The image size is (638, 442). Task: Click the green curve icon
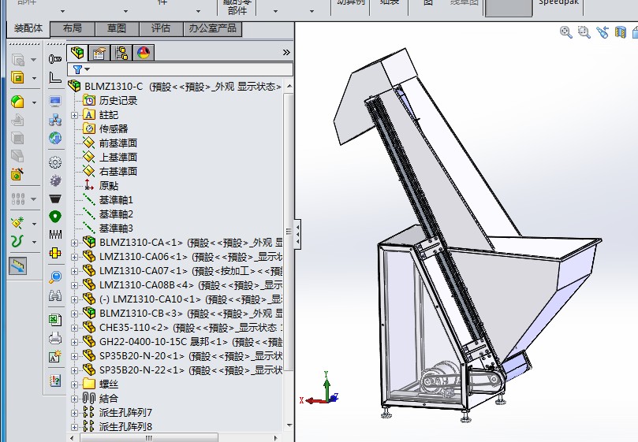coord(17,242)
